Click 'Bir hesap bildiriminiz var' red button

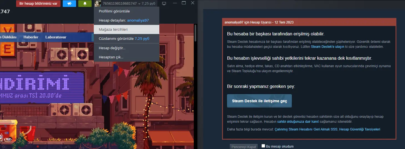(x=38, y=4)
